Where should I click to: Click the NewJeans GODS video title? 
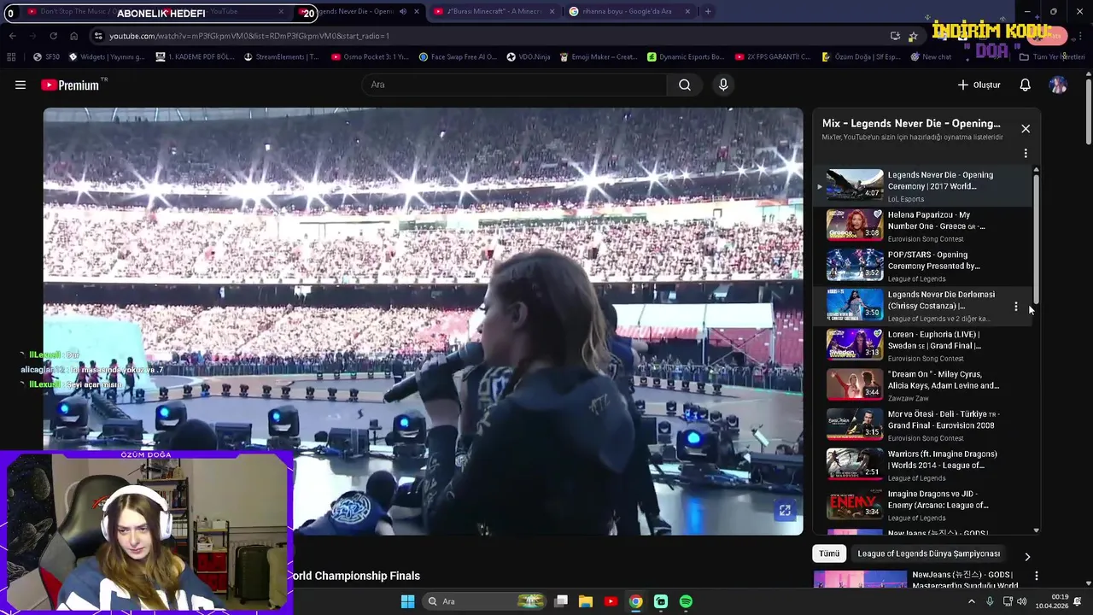click(965, 580)
